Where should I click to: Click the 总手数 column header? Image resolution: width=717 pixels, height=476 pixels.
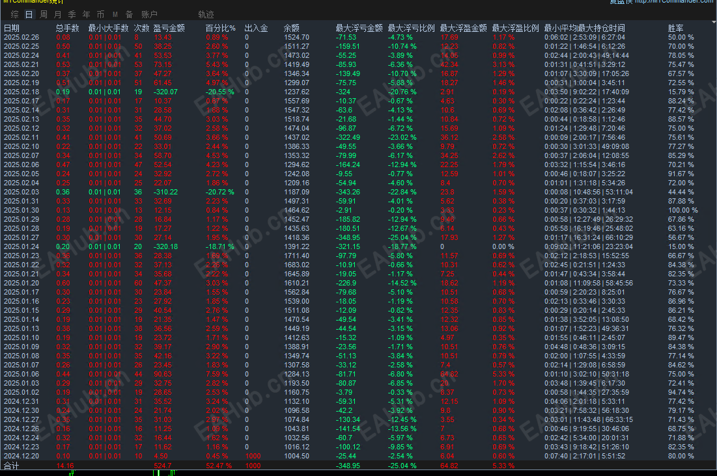(68, 29)
